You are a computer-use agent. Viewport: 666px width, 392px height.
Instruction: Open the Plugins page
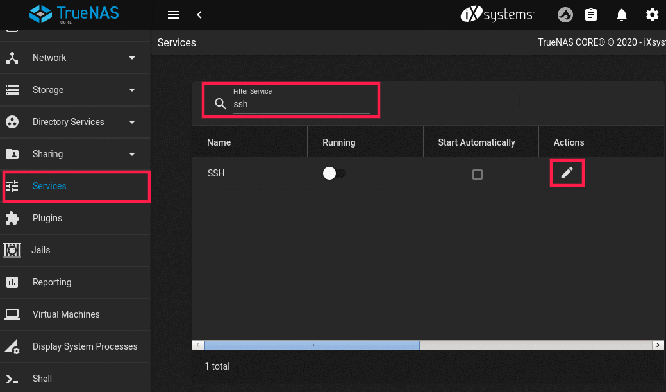click(x=47, y=218)
